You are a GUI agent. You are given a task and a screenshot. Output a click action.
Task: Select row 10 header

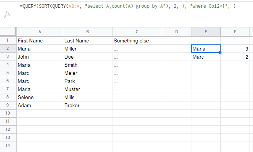8,113
